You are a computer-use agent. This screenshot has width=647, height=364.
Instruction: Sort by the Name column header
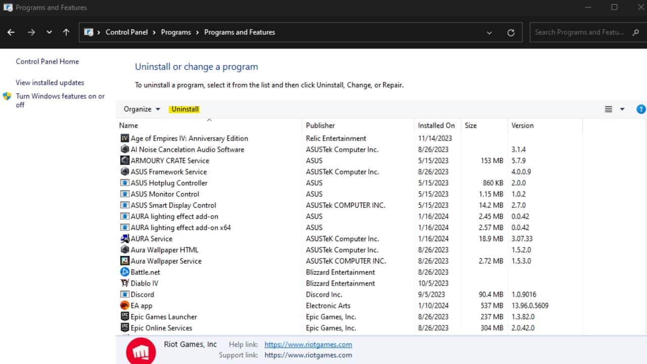coord(209,125)
